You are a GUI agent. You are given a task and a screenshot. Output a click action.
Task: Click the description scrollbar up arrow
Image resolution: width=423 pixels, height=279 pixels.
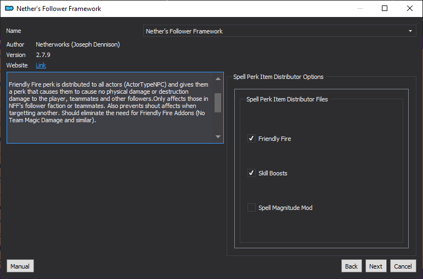point(218,79)
